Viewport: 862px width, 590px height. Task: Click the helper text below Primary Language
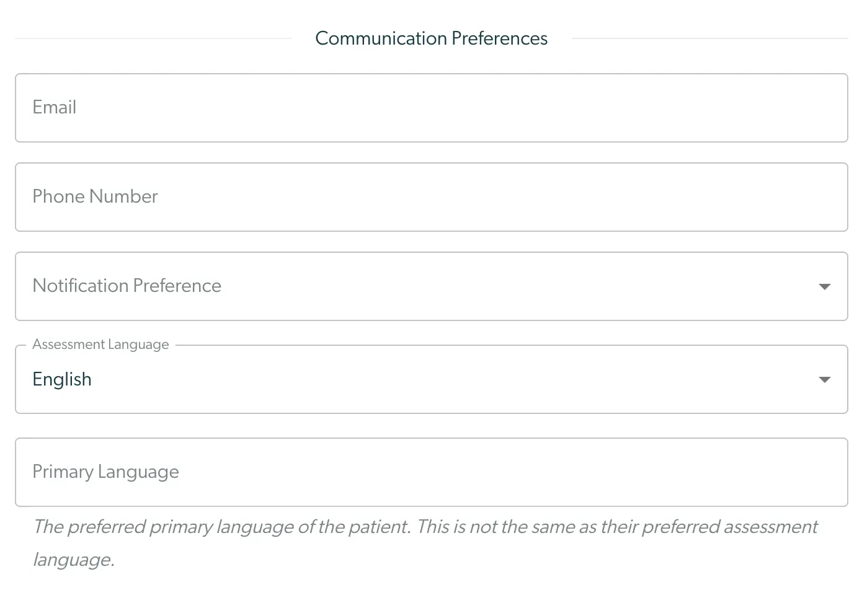pyautogui.click(x=425, y=527)
